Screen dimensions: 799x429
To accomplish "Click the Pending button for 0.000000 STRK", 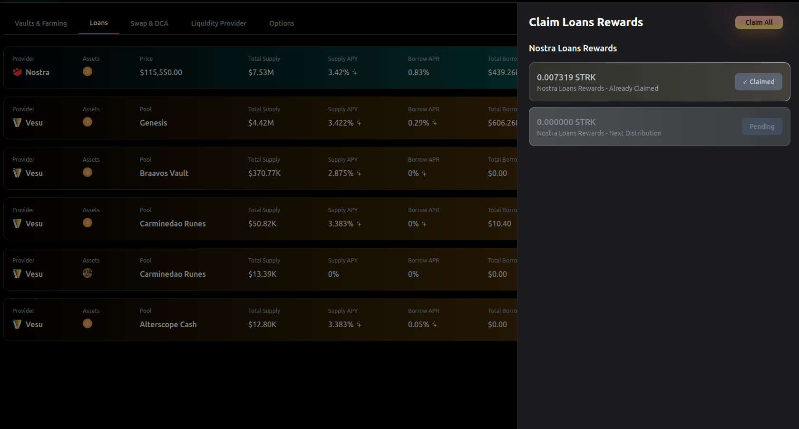I will coord(762,127).
